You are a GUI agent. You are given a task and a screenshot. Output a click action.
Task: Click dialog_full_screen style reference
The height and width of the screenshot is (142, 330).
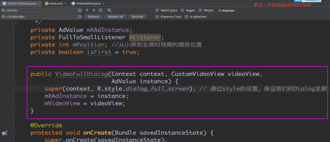tap(157, 89)
